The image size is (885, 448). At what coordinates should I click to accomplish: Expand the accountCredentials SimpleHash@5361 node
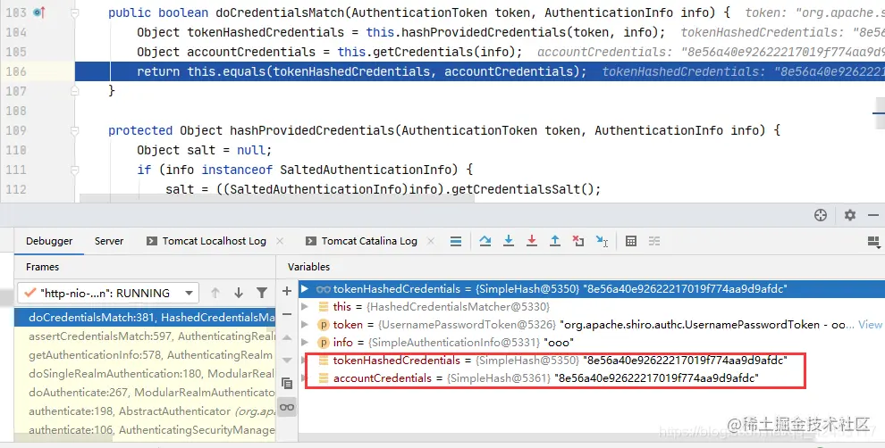point(304,378)
